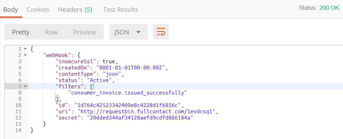Select the Pretty view button
Screen dimensions: 343x139
pyautogui.click(x=21, y=32)
